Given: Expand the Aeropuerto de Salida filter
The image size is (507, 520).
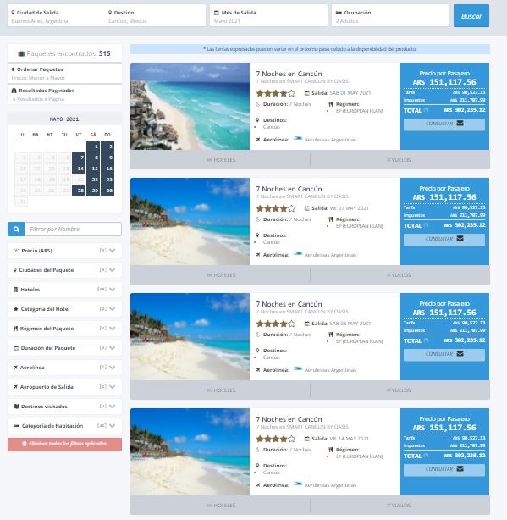Looking at the screenshot, I should point(64,387).
